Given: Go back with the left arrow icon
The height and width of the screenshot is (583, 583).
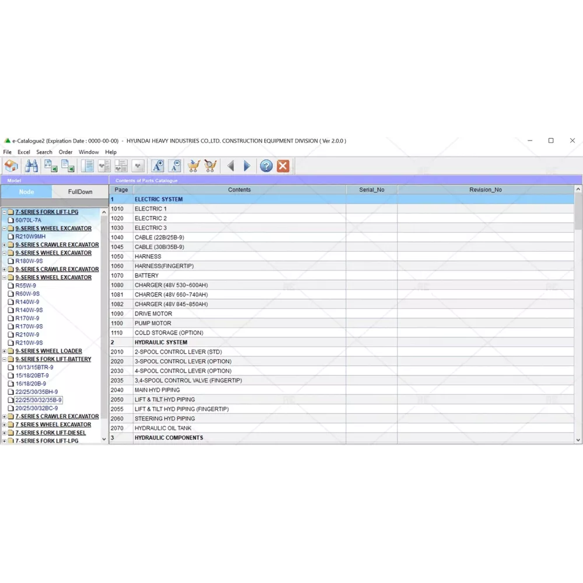Looking at the screenshot, I should point(231,166).
